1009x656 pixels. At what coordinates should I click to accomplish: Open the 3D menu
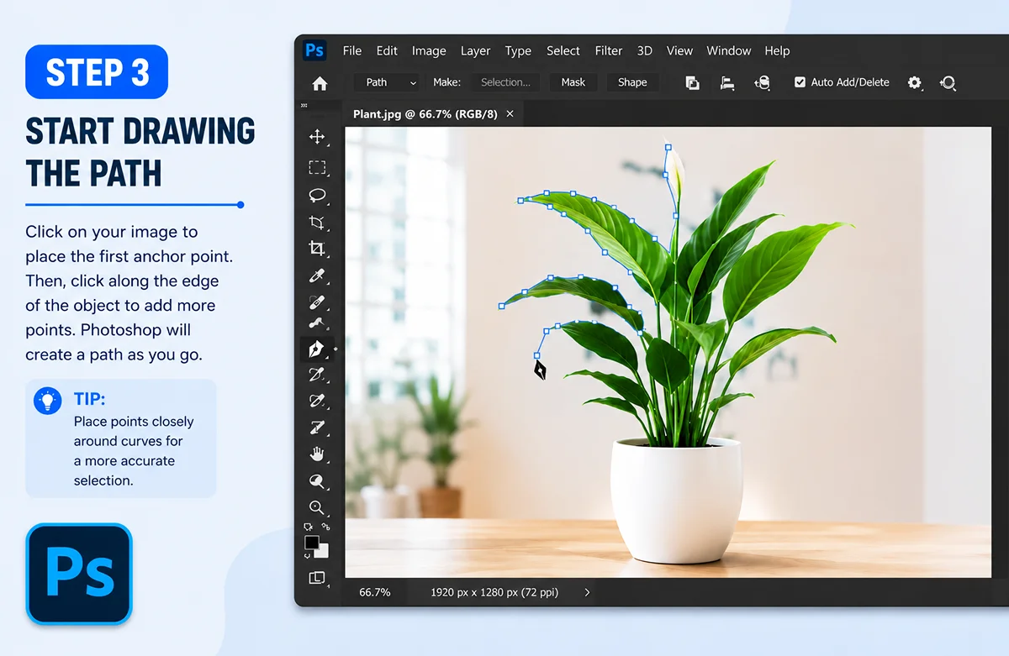(645, 50)
